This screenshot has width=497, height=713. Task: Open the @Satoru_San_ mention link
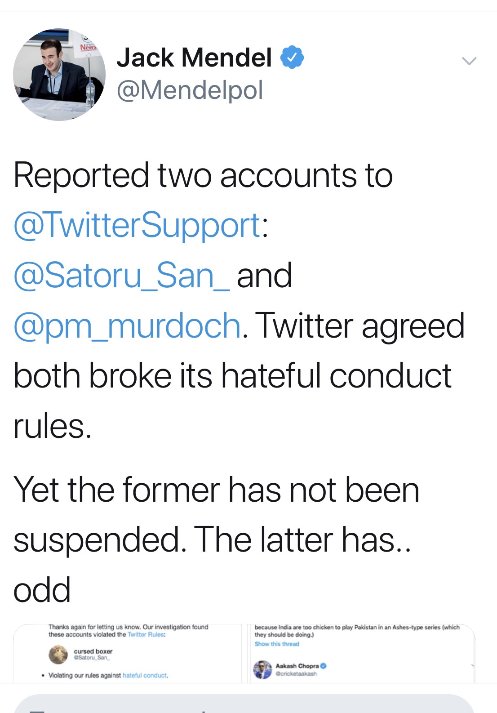(x=121, y=275)
